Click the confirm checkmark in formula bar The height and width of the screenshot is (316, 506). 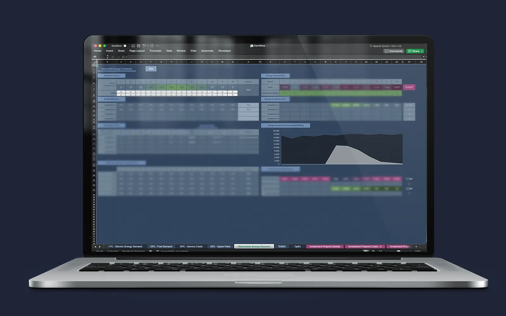click(x=119, y=57)
